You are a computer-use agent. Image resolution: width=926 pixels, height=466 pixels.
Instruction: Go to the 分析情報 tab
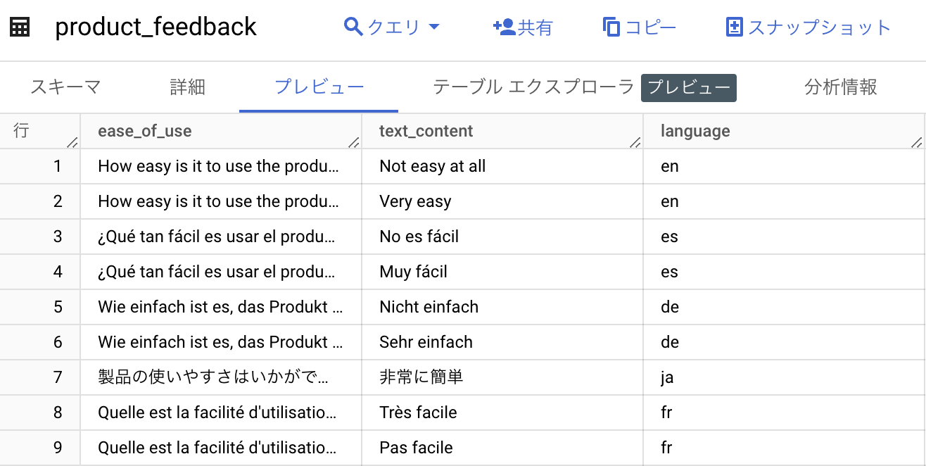[x=841, y=87]
